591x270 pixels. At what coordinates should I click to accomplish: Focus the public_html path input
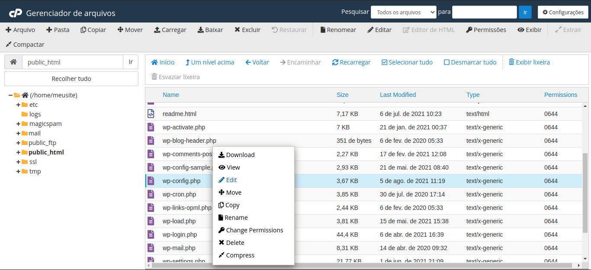(x=73, y=62)
